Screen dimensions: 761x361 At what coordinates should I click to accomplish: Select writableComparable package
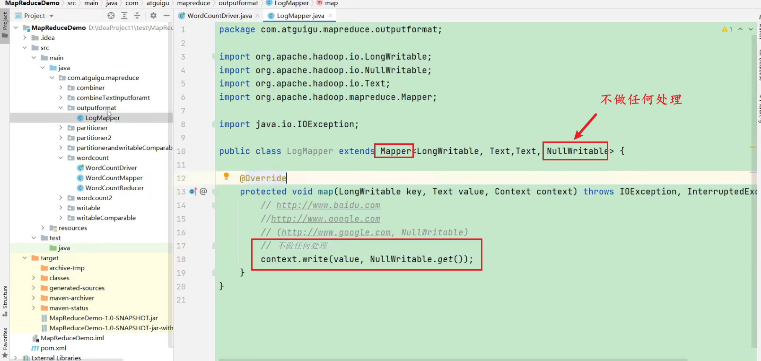[x=106, y=218]
